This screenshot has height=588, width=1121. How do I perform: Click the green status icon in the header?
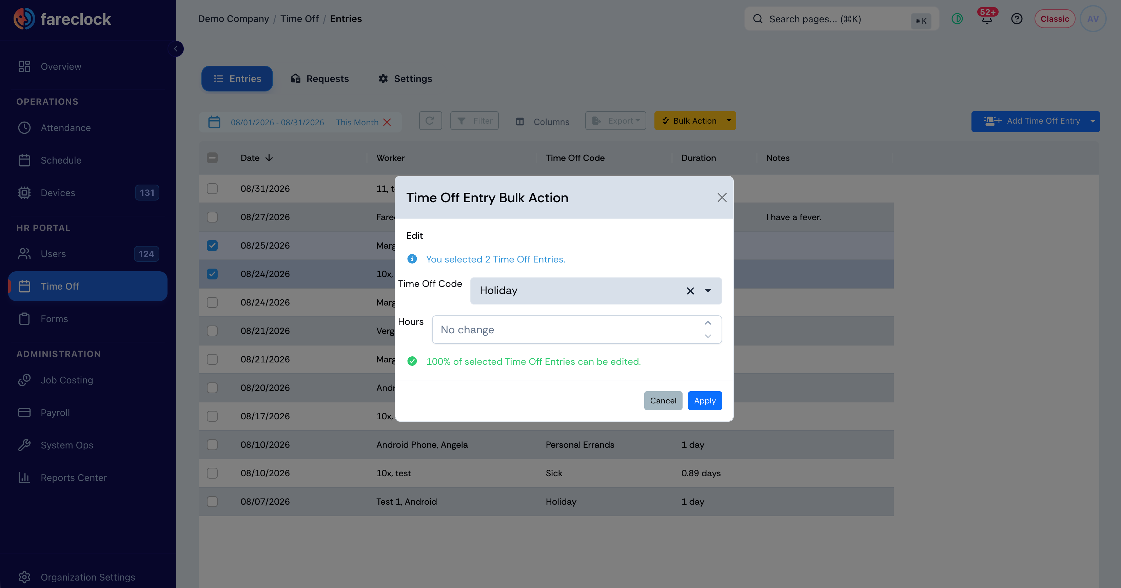957,19
